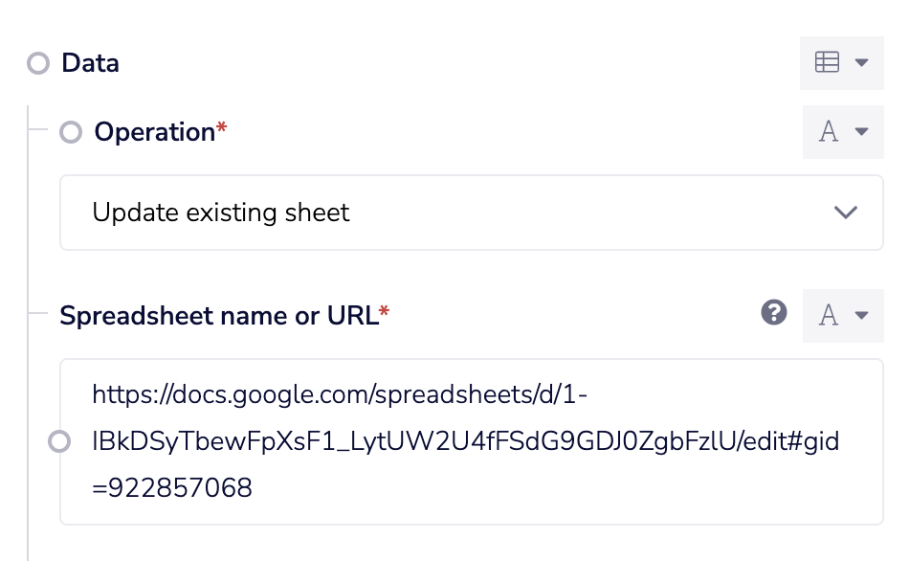Expand the type arrow in the Operation row
This screenshot has width=909, height=561.
pyautogui.click(x=861, y=132)
